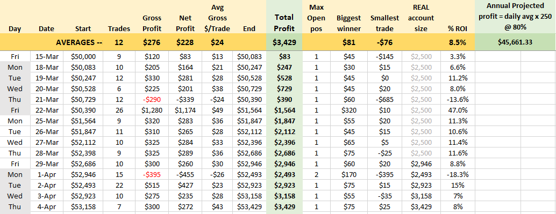Click the Smallest trade -$685 cell
Image resolution: width=556 pixels, height=214 pixels.
pos(384,100)
